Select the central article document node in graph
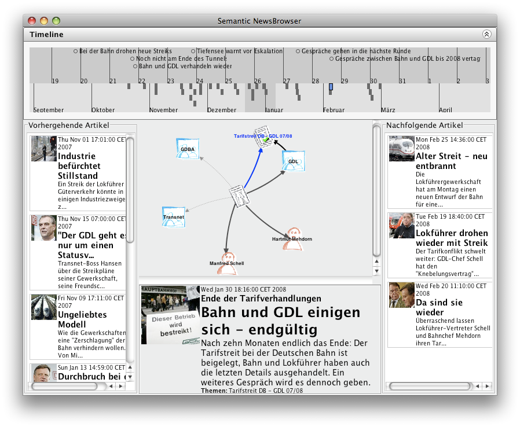Image resolution: width=520 pixels, height=427 pixels. 239,196
